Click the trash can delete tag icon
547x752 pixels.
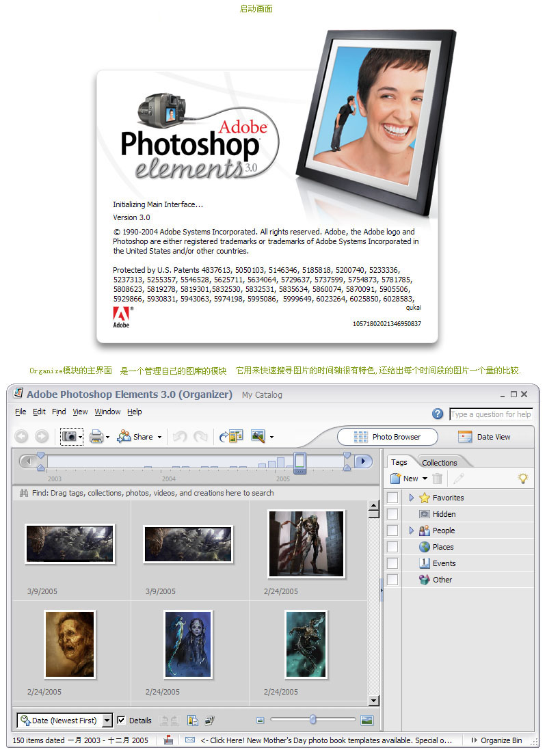(x=437, y=478)
